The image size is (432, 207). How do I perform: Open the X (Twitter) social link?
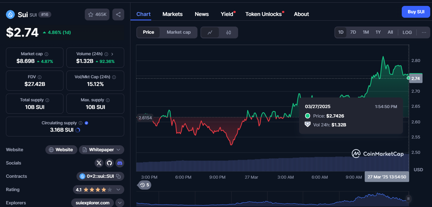99,163
